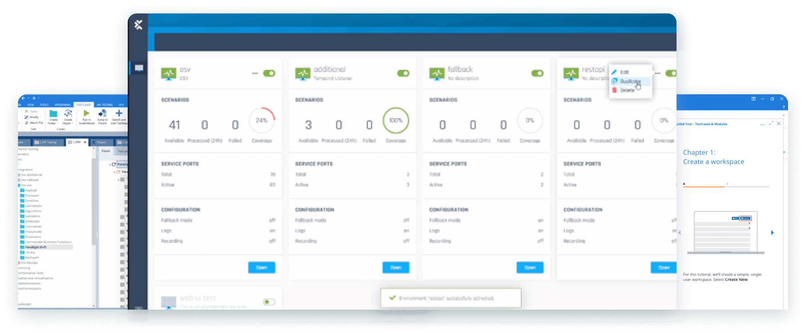This screenshot has height=332, width=806.
Task: Switch to the API TESTING ribbon tab
Action: [x=104, y=105]
